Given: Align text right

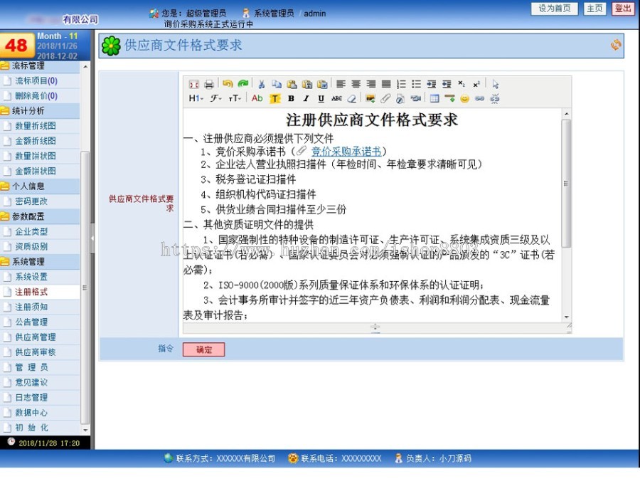Looking at the screenshot, I should [x=371, y=84].
